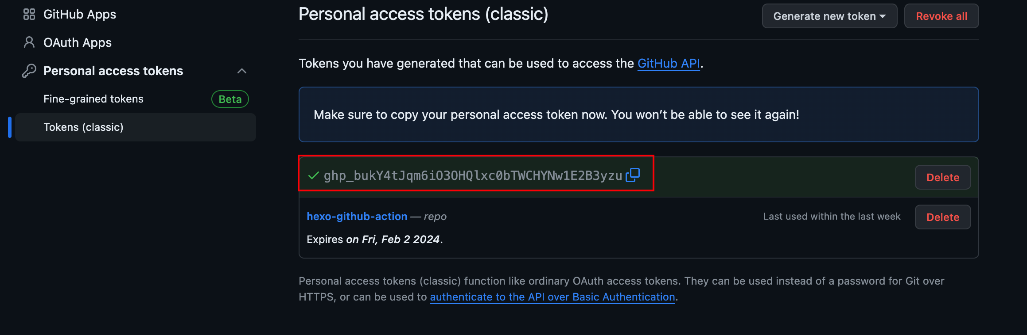This screenshot has height=335, width=1027.
Task: Click the green checkmark next to token
Action: point(314,176)
